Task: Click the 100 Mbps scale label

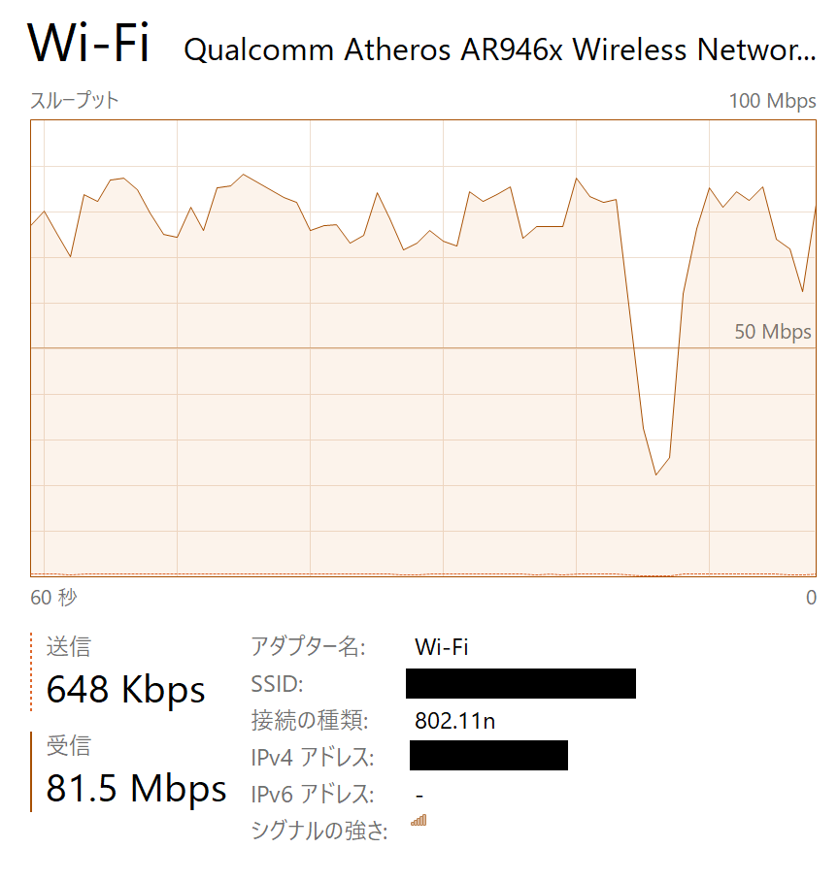Action: [772, 101]
